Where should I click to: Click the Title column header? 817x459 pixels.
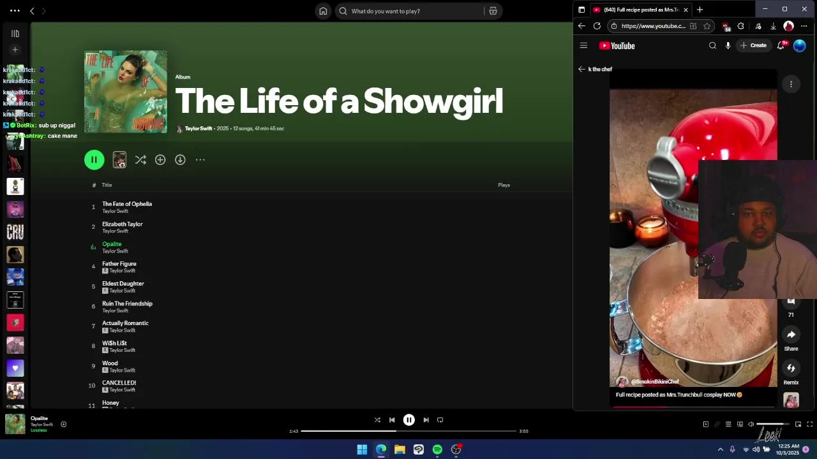pos(107,185)
